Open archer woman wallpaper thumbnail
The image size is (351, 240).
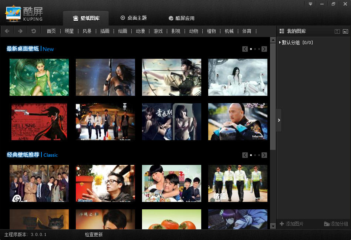[x=172, y=77]
